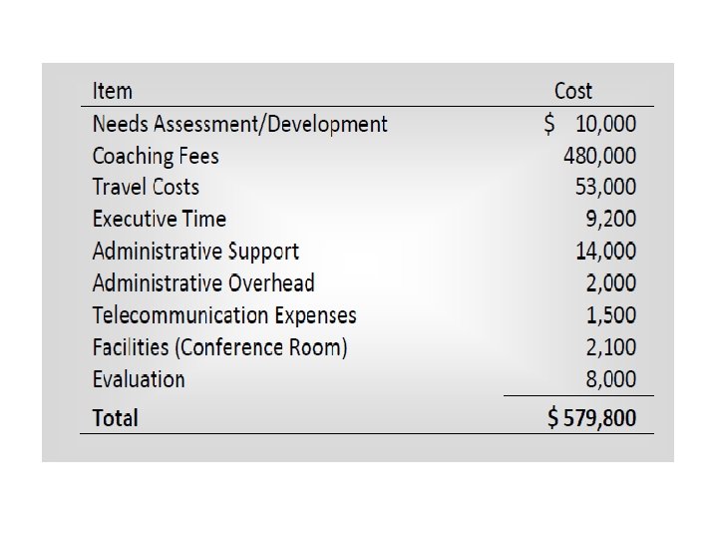718x539 pixels.
Task: Click the 1,500 telecommunication amount
Action: coord(611,315)
